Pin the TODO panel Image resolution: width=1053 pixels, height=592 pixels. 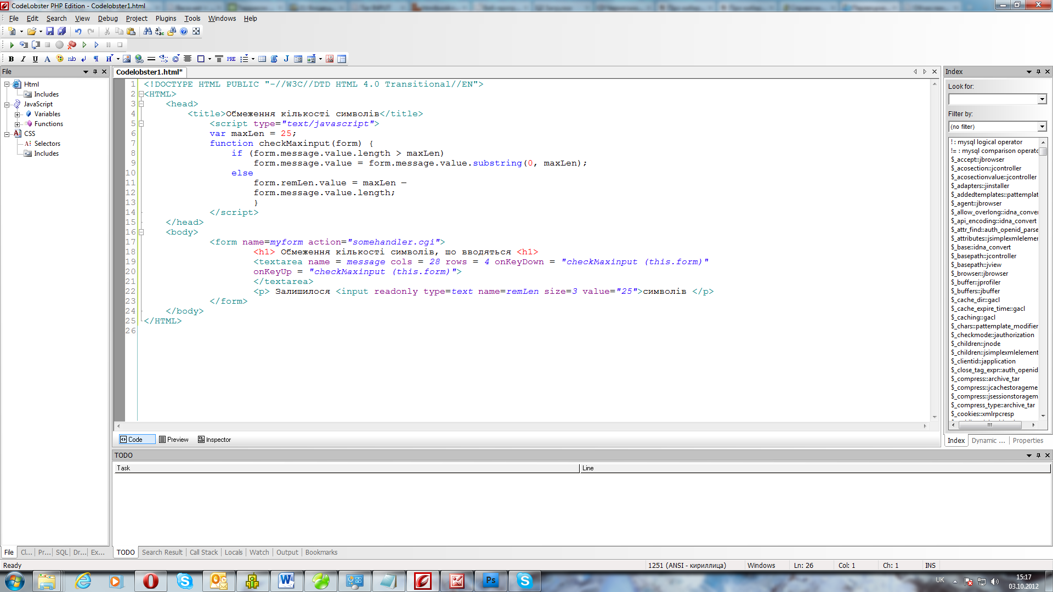tap(1038, 456)
